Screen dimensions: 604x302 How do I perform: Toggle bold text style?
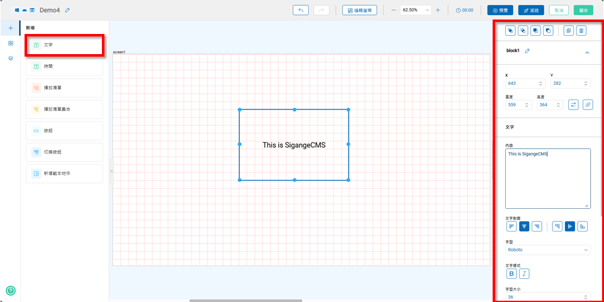coord(512,273)
